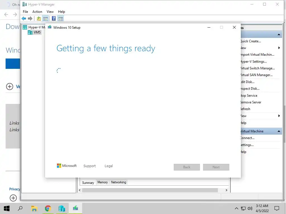Show hidden system tray icons
The width and height of the screenshot is (286, 214).
click(236, 208)
